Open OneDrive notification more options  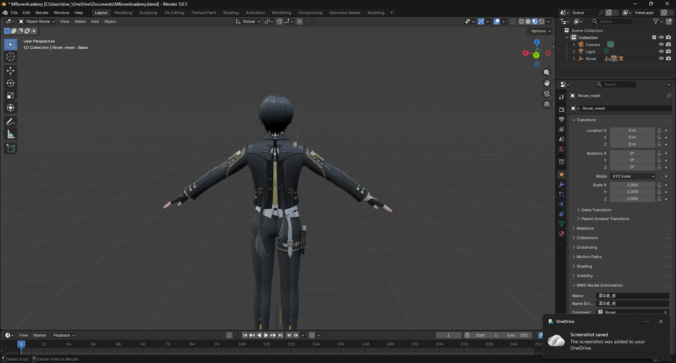click(647, 321)
